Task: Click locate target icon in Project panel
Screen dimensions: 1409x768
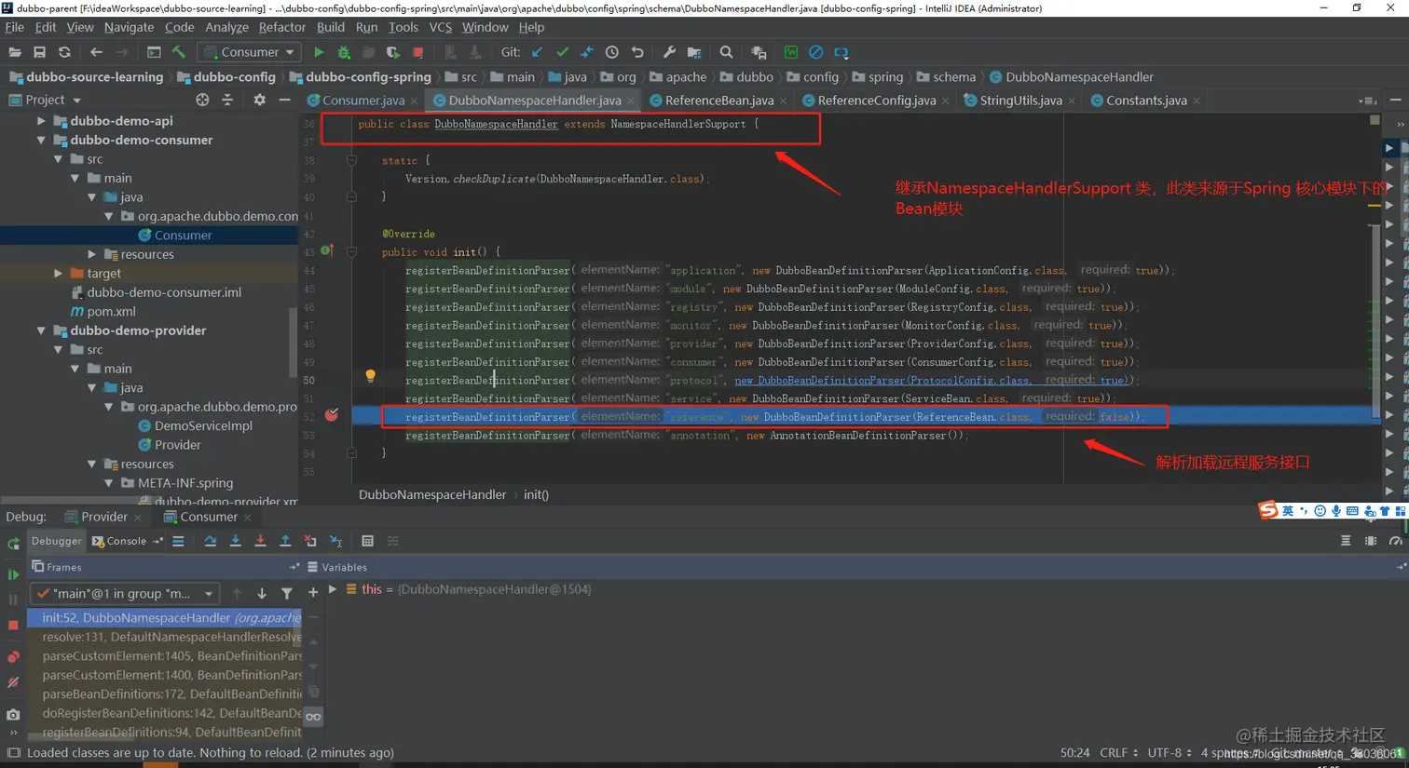Action: point(202,100)
